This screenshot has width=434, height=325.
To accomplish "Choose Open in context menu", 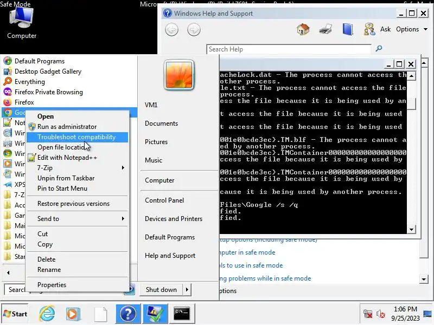I will (78, 116).
